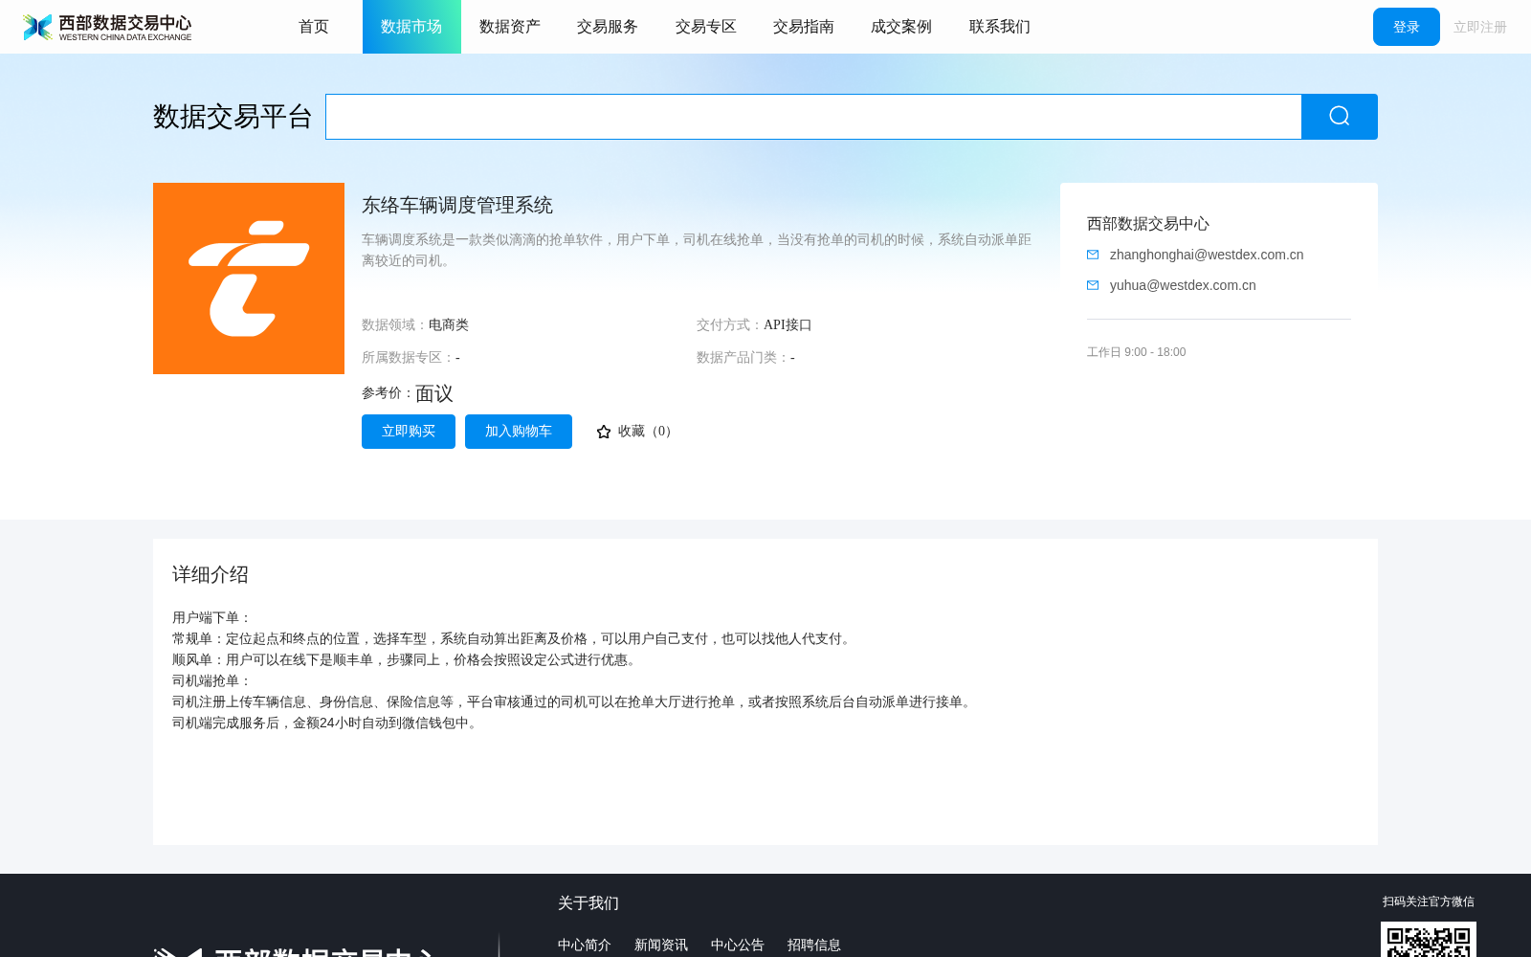
Task: Open the 中心简介 footer link
Action: click(x=585, y=945)
